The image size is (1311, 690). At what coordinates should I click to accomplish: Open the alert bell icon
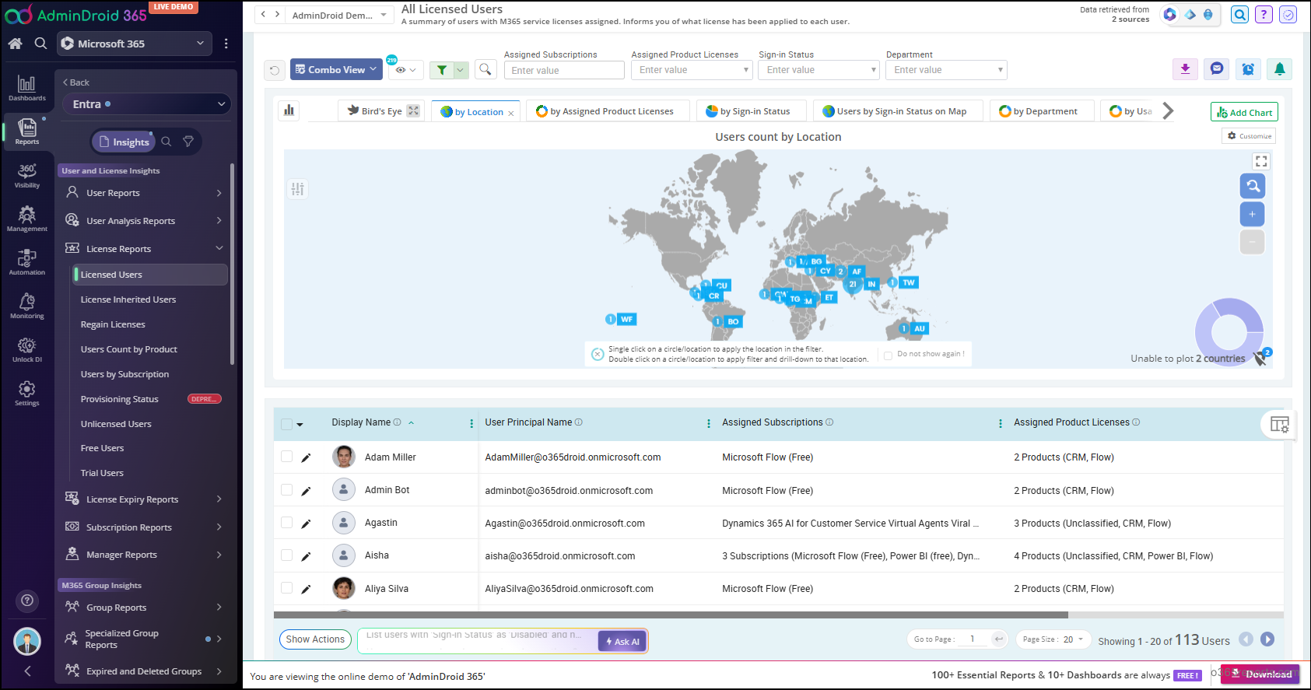point(1280,69)
